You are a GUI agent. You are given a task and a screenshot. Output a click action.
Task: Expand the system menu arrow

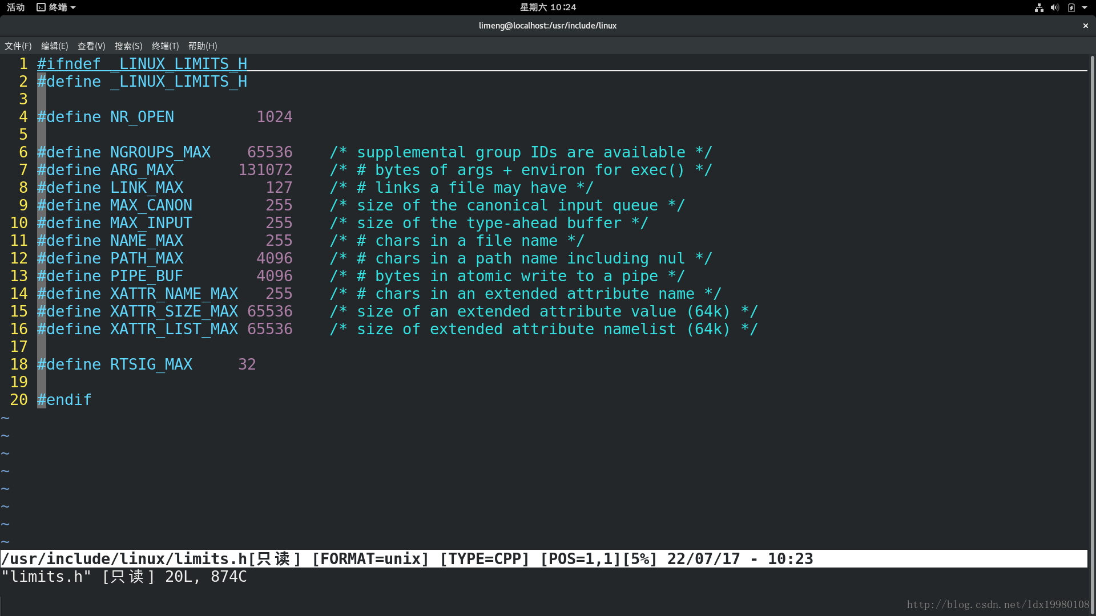[1085, 7]
